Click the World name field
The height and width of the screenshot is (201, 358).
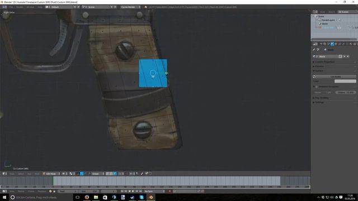328,56
